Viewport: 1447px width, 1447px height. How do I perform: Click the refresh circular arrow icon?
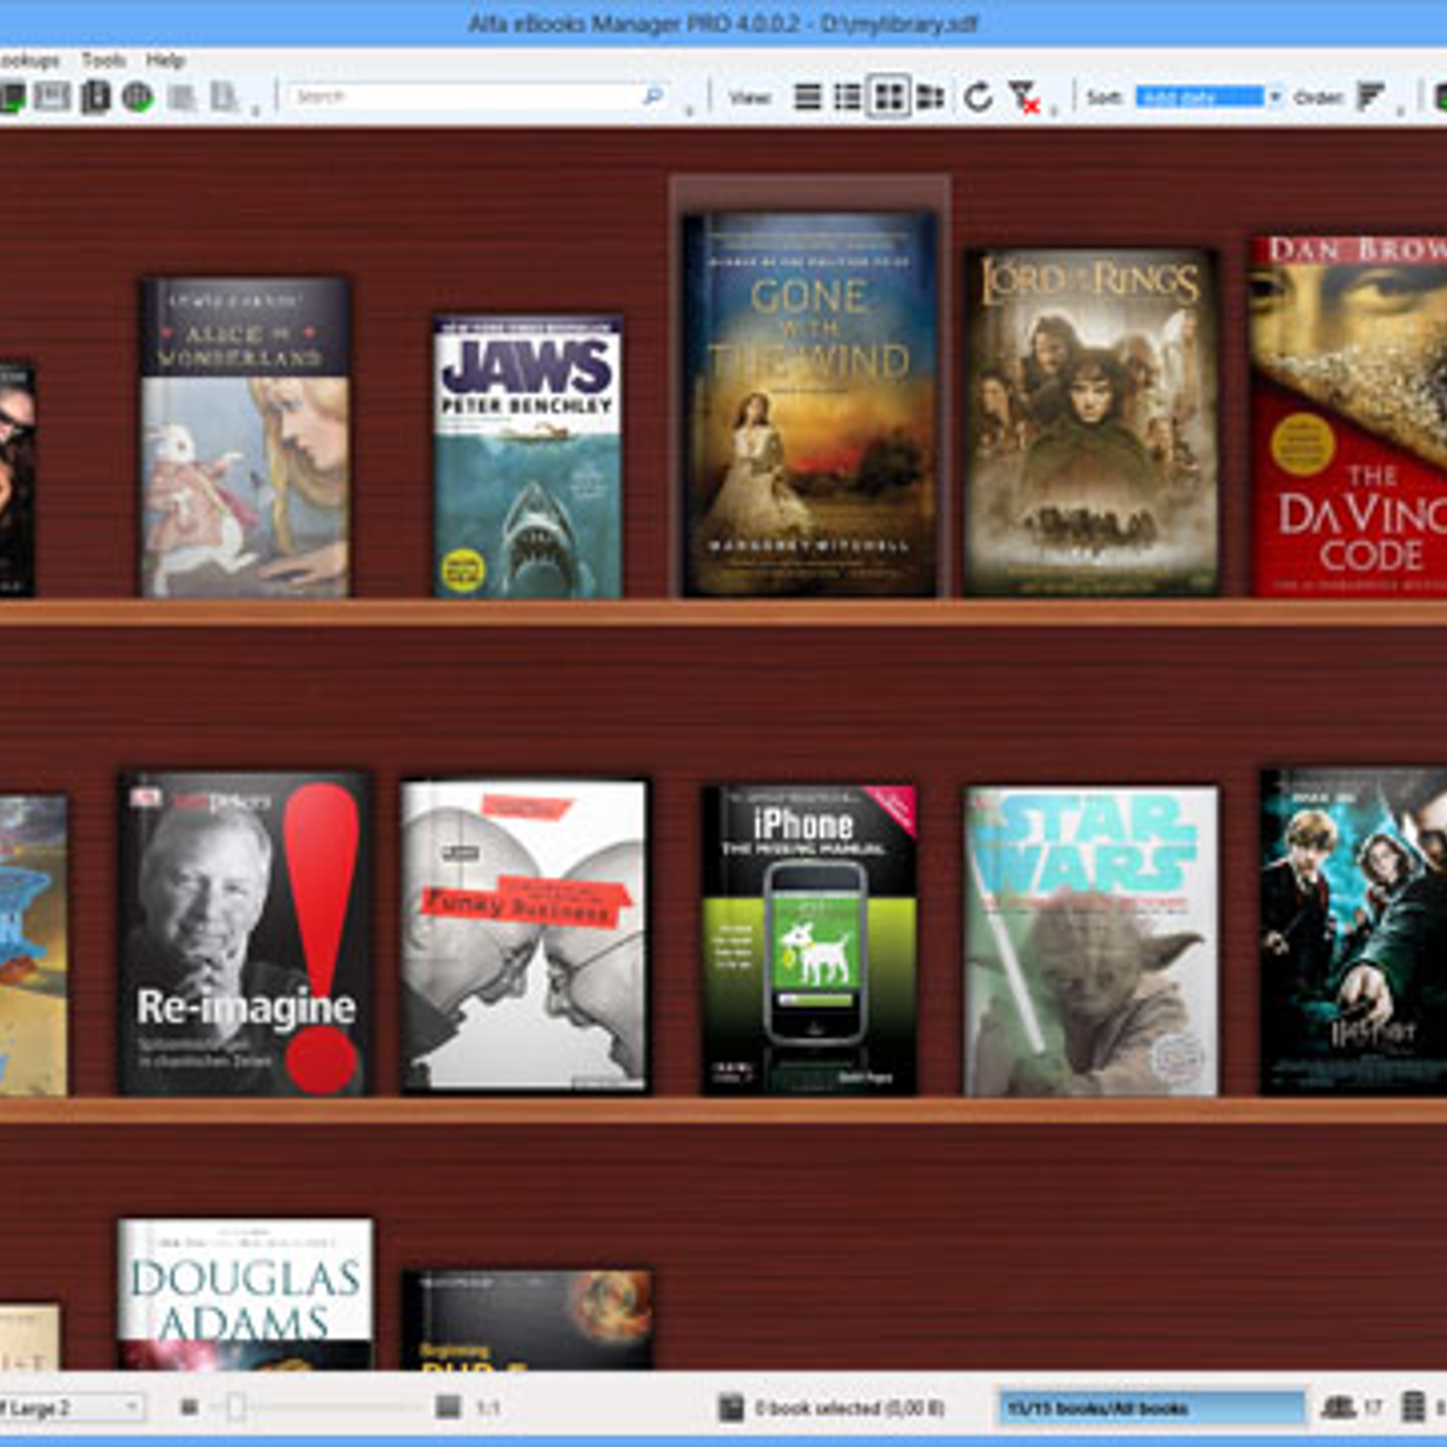(979, 97)
